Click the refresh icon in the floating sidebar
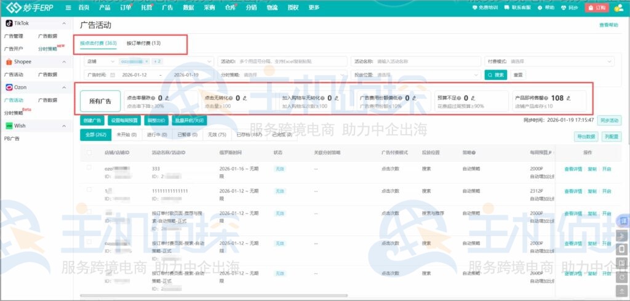Screen dimensions: 630x301 click(621, 276)
